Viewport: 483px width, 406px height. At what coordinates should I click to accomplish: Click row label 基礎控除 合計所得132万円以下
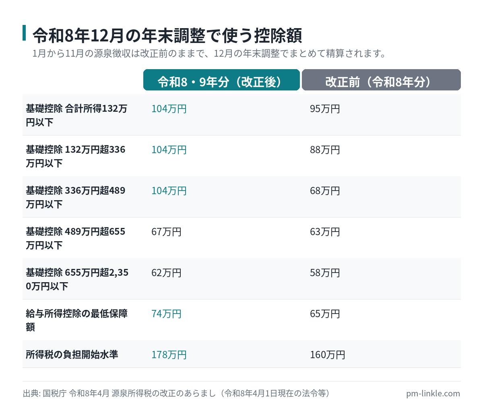pos(76,115)
